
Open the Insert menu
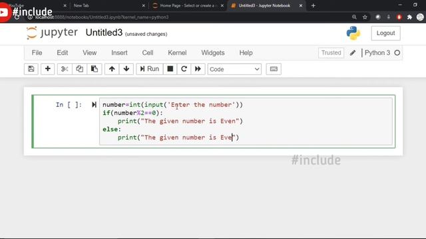point(119,53)
